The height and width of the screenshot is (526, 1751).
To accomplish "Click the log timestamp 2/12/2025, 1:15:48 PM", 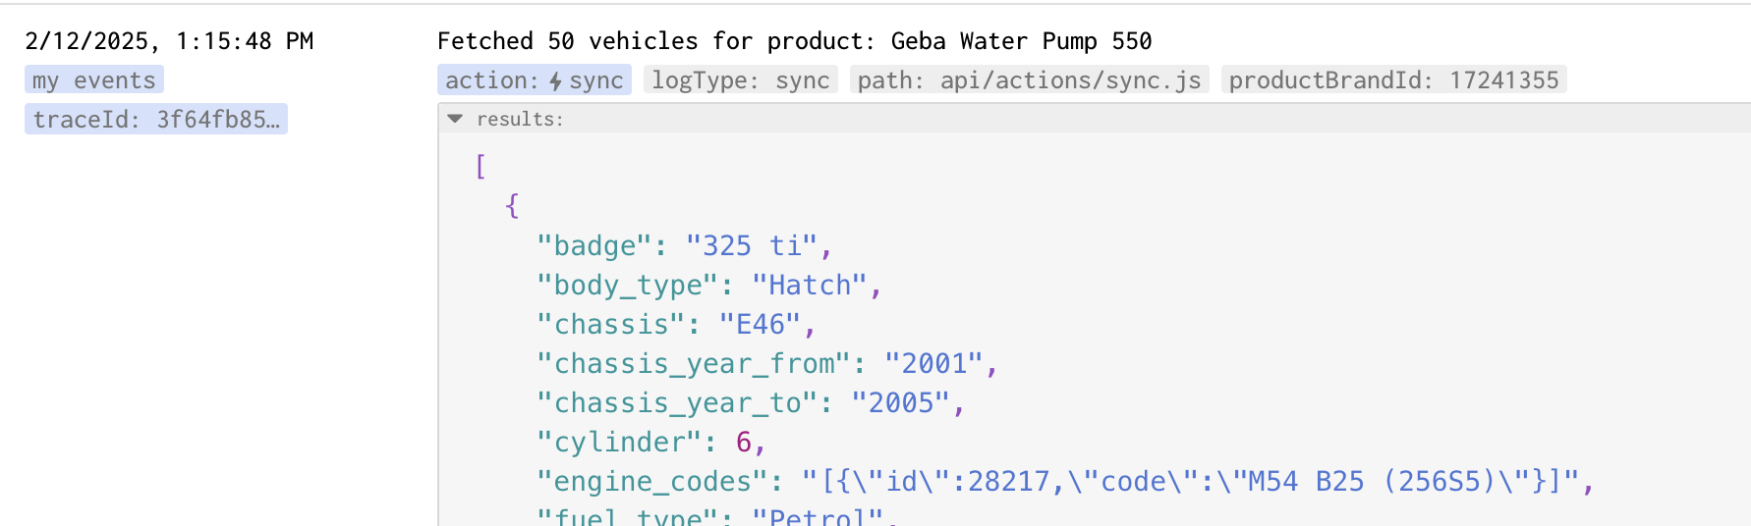I will 169,41.
